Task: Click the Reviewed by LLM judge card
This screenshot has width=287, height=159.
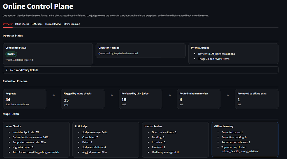Action: tap(141, 99)
